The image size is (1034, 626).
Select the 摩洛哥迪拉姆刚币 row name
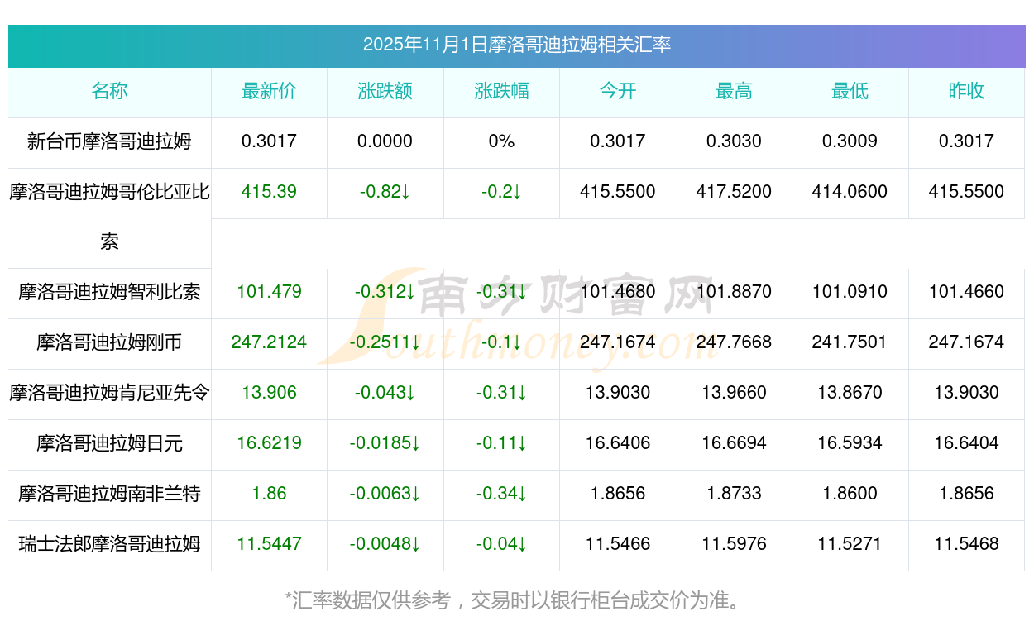[109, 342]
